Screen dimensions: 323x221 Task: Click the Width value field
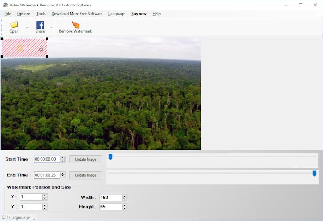click(x=111, y=198)
